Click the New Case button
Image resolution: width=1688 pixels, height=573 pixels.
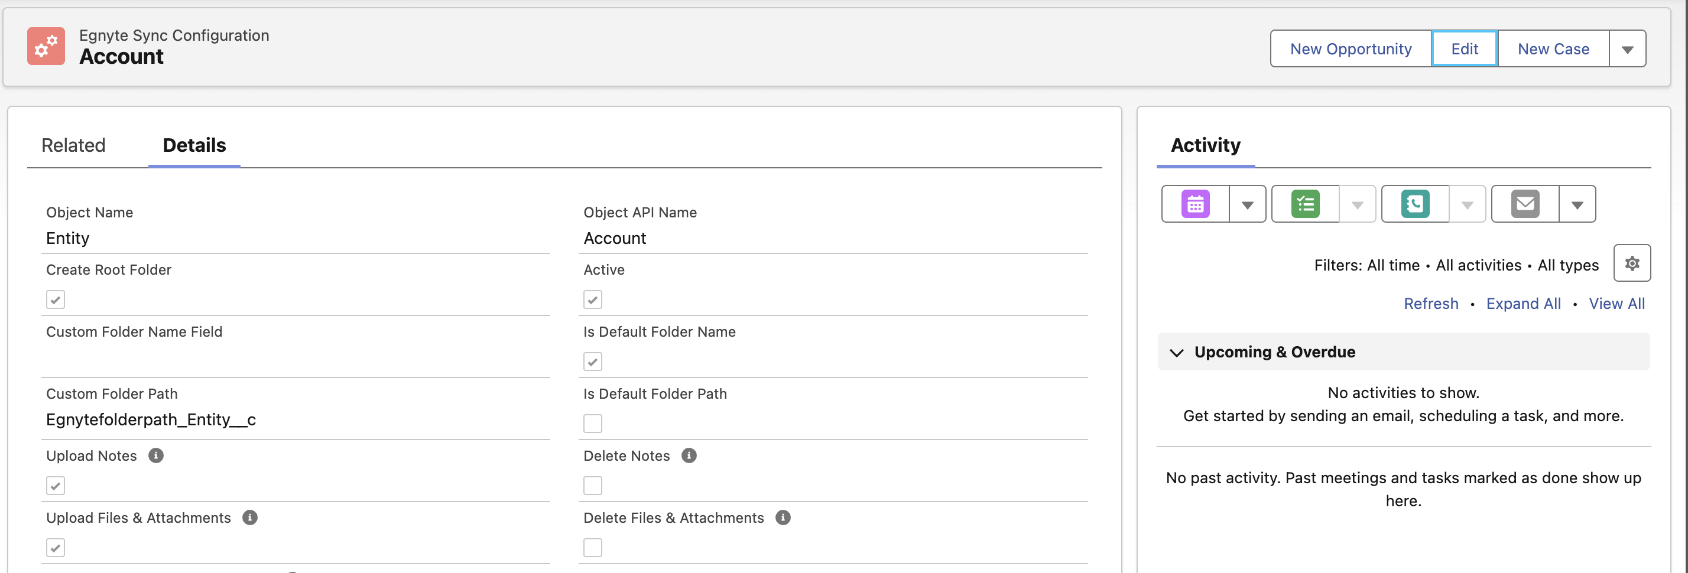[x=1553, y=49]
